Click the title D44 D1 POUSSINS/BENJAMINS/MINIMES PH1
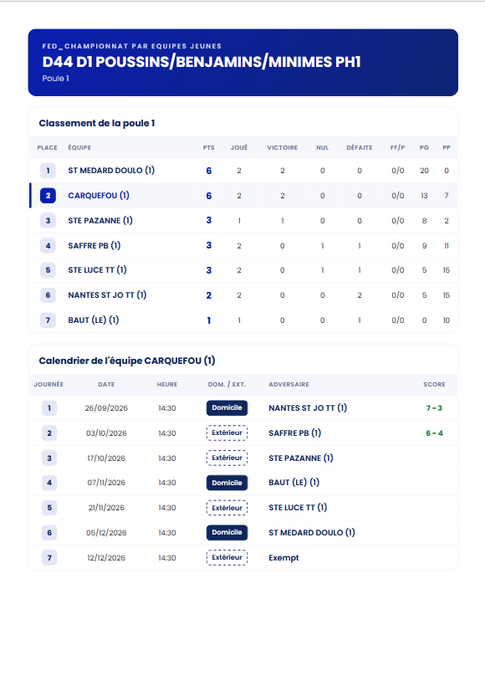 202,62
